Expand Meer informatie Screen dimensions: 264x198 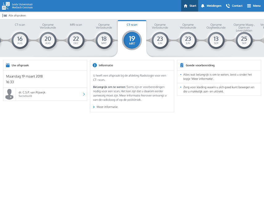coord(107,107)
